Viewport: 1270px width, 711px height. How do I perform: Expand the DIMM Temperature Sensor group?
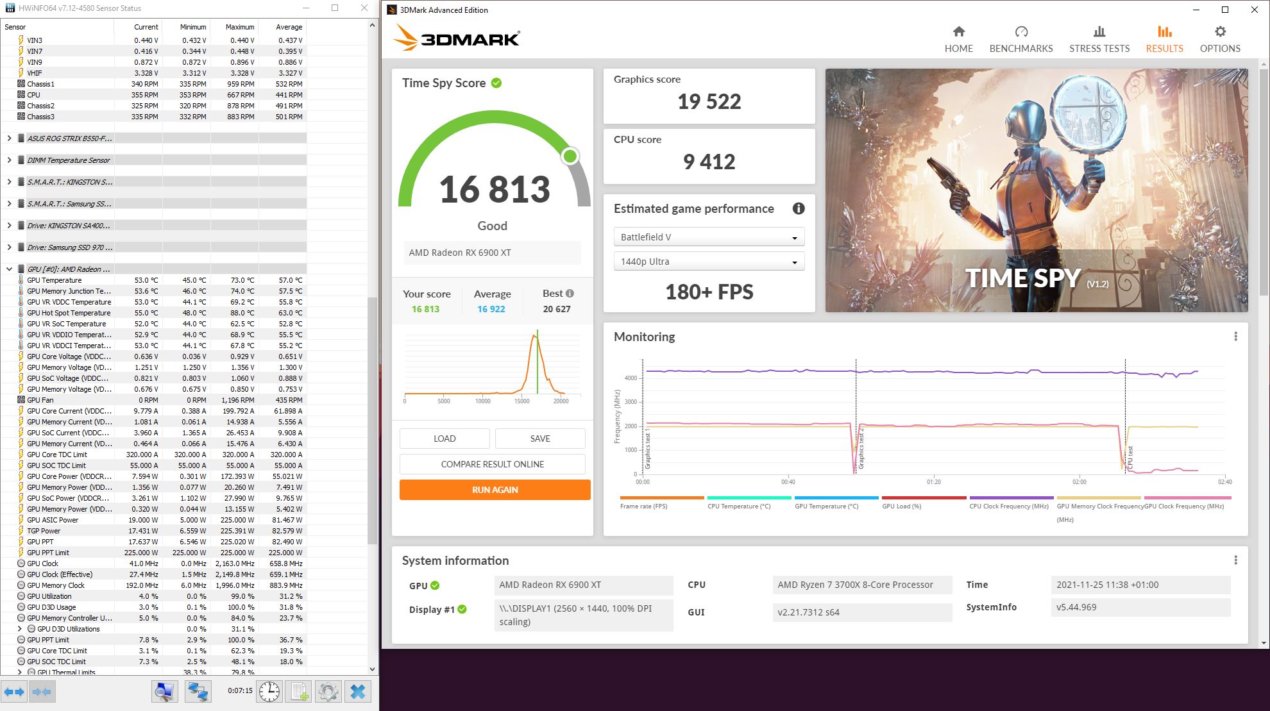[9, 160]
